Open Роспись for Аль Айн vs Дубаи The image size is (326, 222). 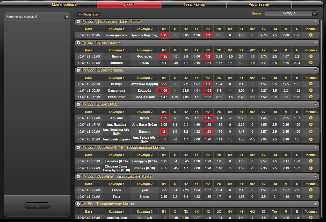[311, 118]
